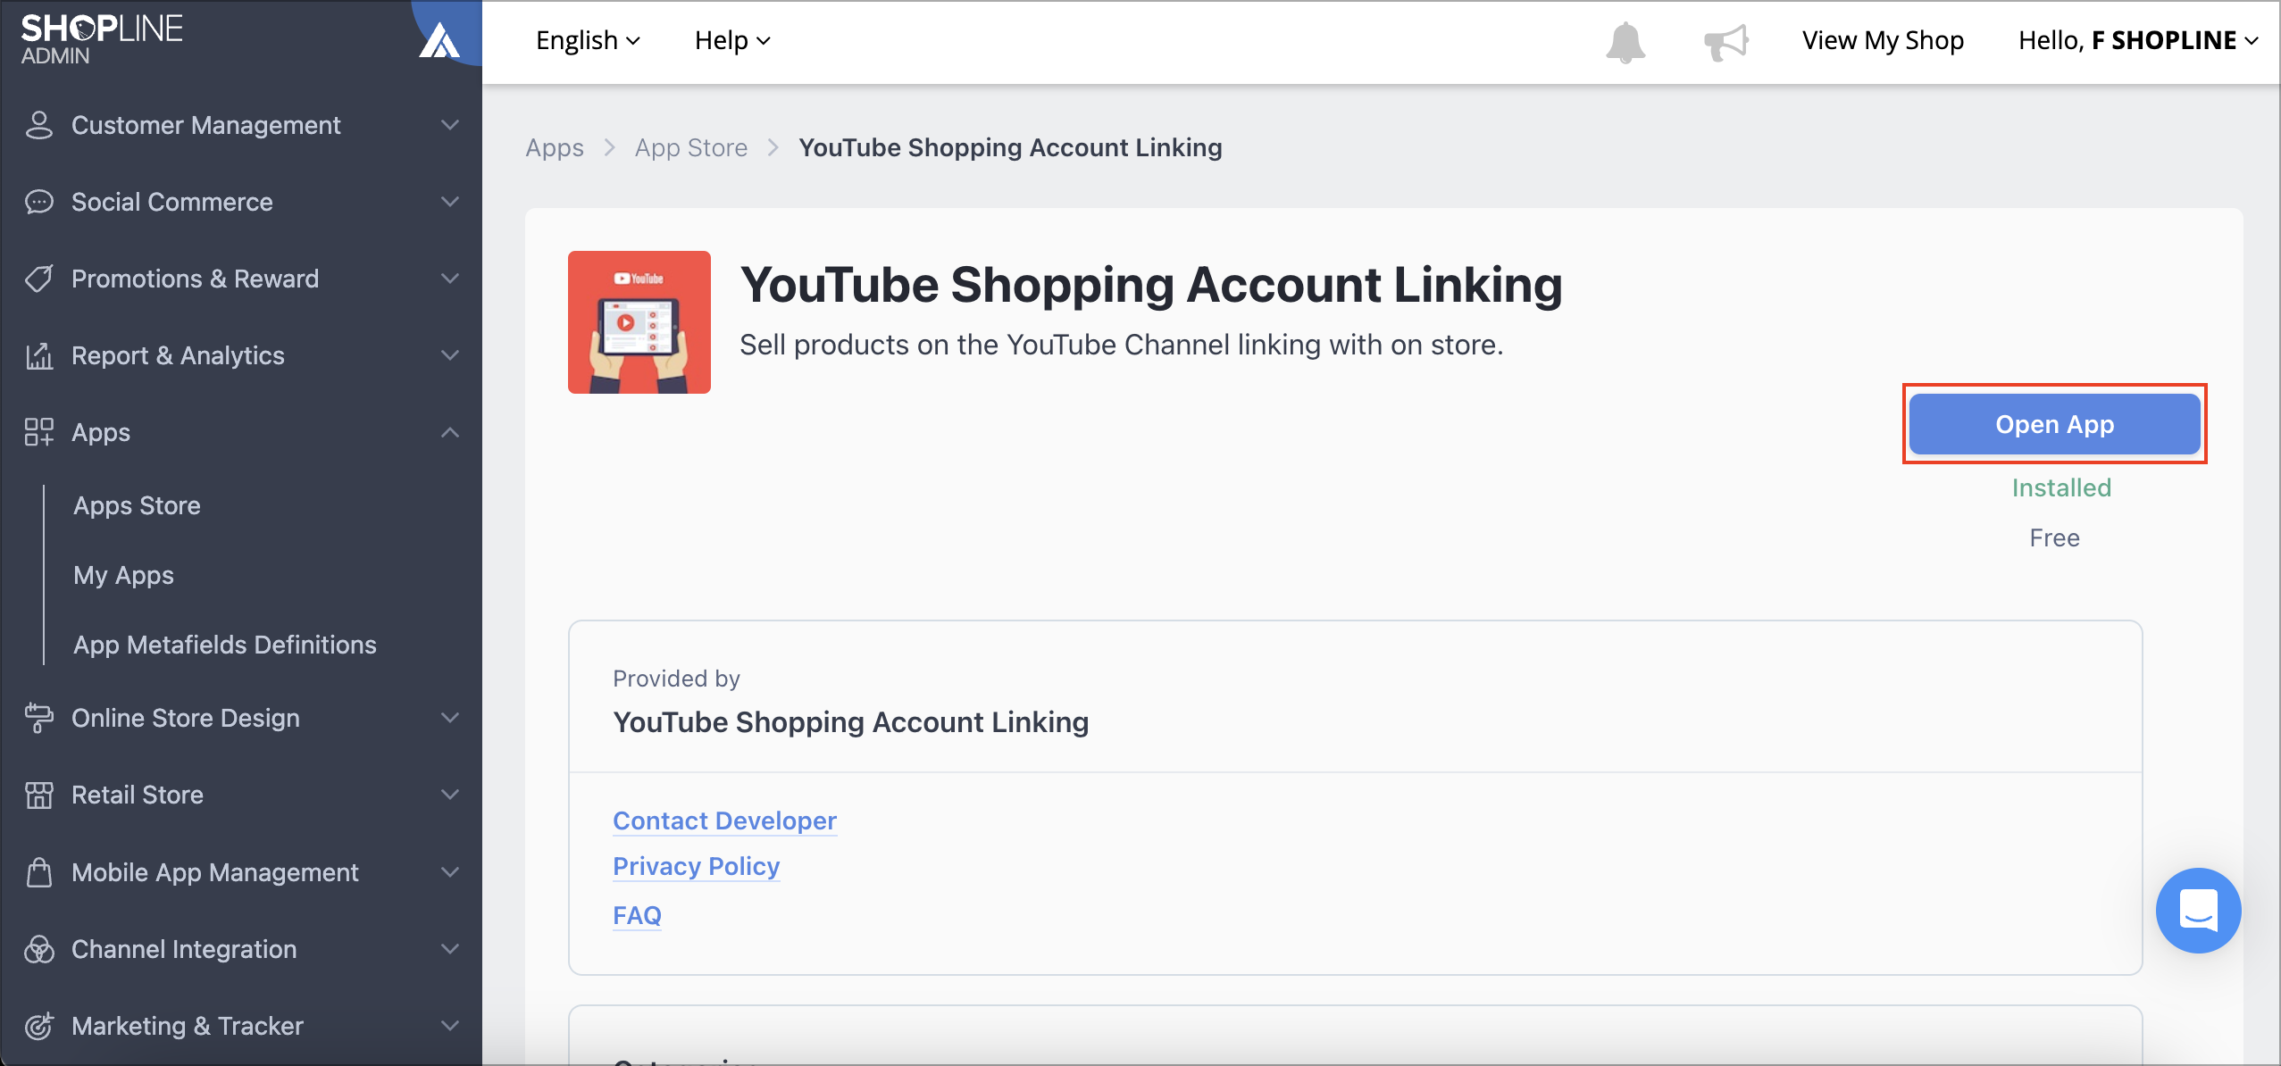Expand Retail Store chevron
This screenshot has width=2281, height=1066.
coord(450,795)
